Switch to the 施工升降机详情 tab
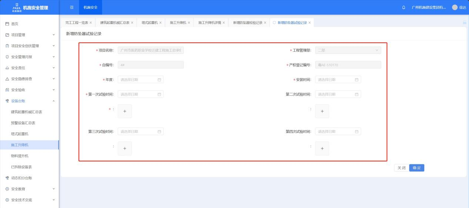This screenshot has height=208, width=469. (210, 23)
